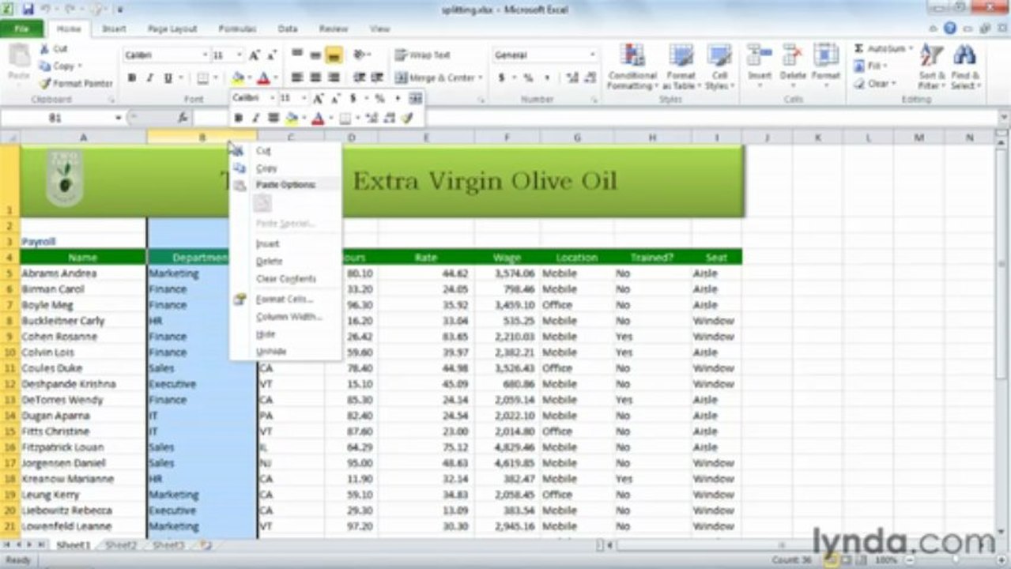Click the ribbon Increase Indent icon
Screen dimensions: 1011x569
click(377, 77)
